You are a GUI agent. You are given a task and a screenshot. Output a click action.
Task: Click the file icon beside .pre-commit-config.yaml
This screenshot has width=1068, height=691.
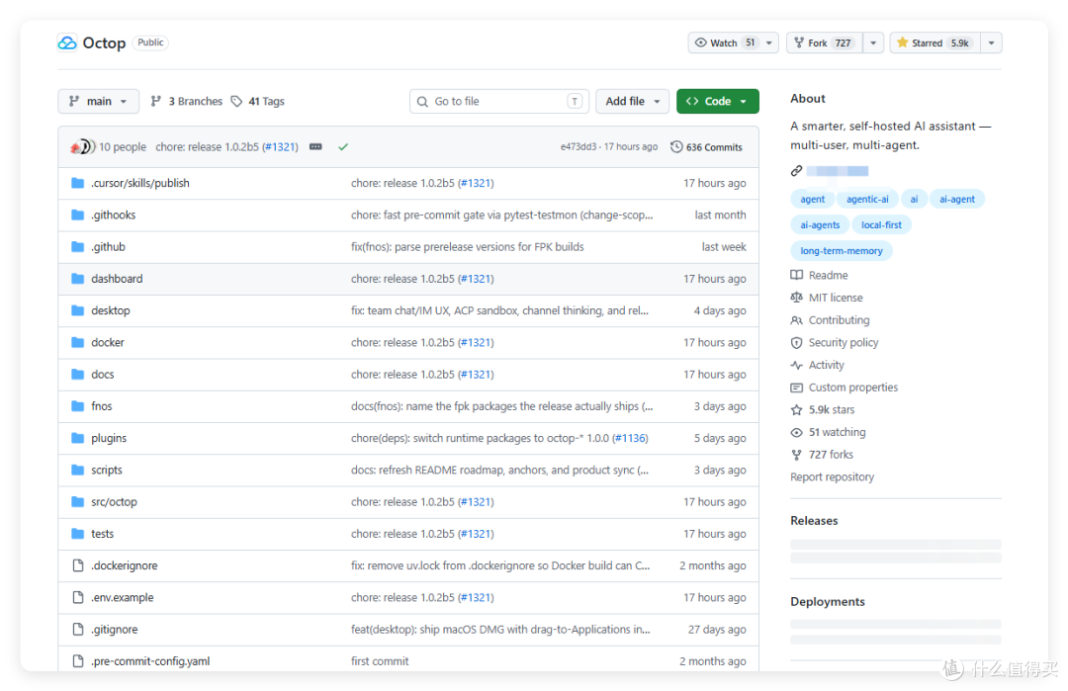78,661
